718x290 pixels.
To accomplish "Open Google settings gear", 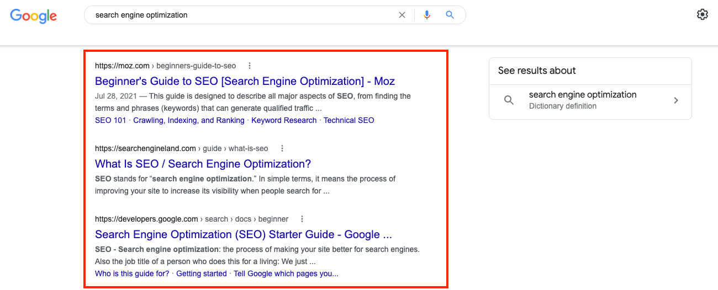I will (703, 14).
